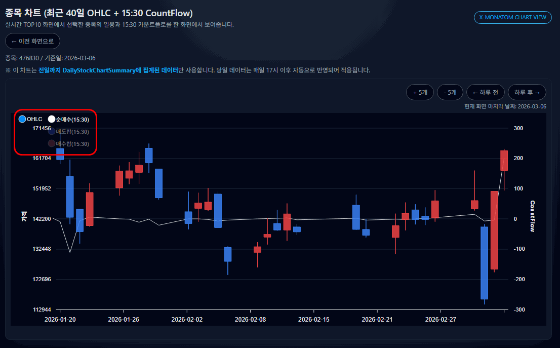Toggle 순매수(15:30) series by its legend text
This screenshot has height=348, width=560.
72,120
